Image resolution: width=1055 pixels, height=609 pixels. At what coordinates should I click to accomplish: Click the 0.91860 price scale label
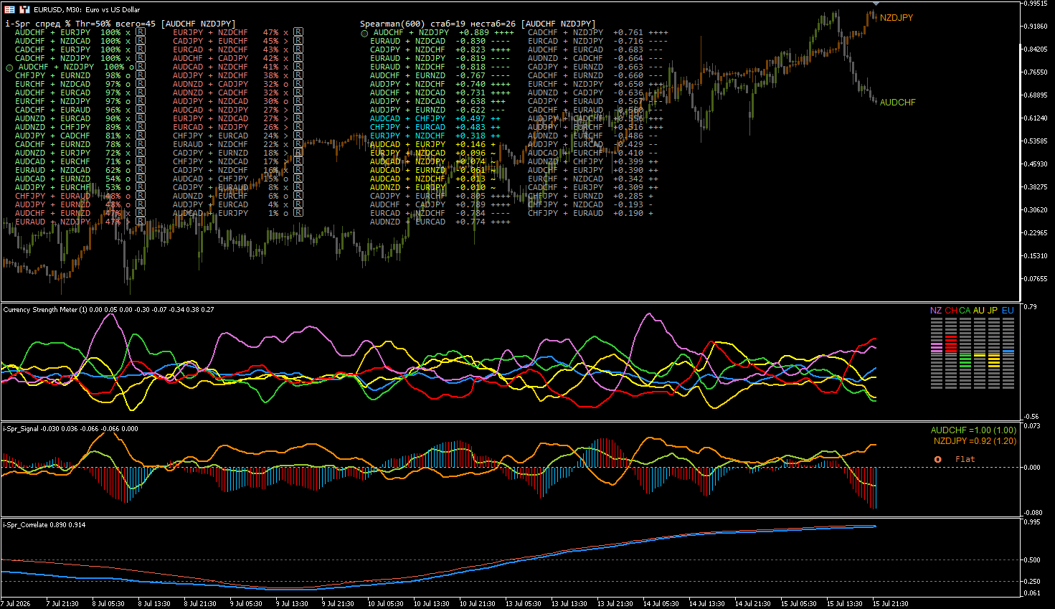pos(1036,27)
